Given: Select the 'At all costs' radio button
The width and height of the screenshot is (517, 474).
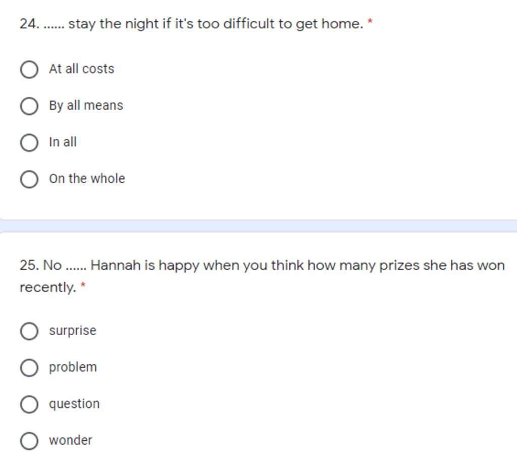Looking at the screenshot, I should (x=29, y=69).
